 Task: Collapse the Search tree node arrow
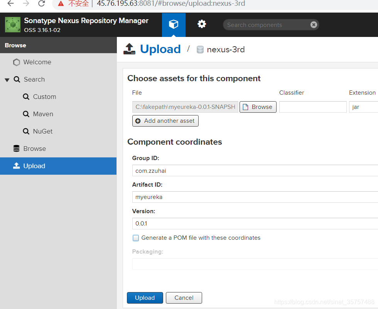[x=7, y=80]
